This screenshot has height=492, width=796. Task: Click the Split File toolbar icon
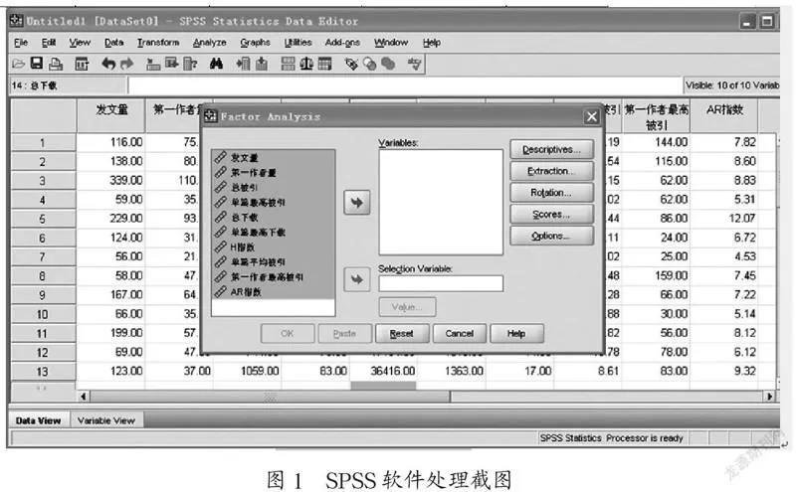[x=288, y=64]
